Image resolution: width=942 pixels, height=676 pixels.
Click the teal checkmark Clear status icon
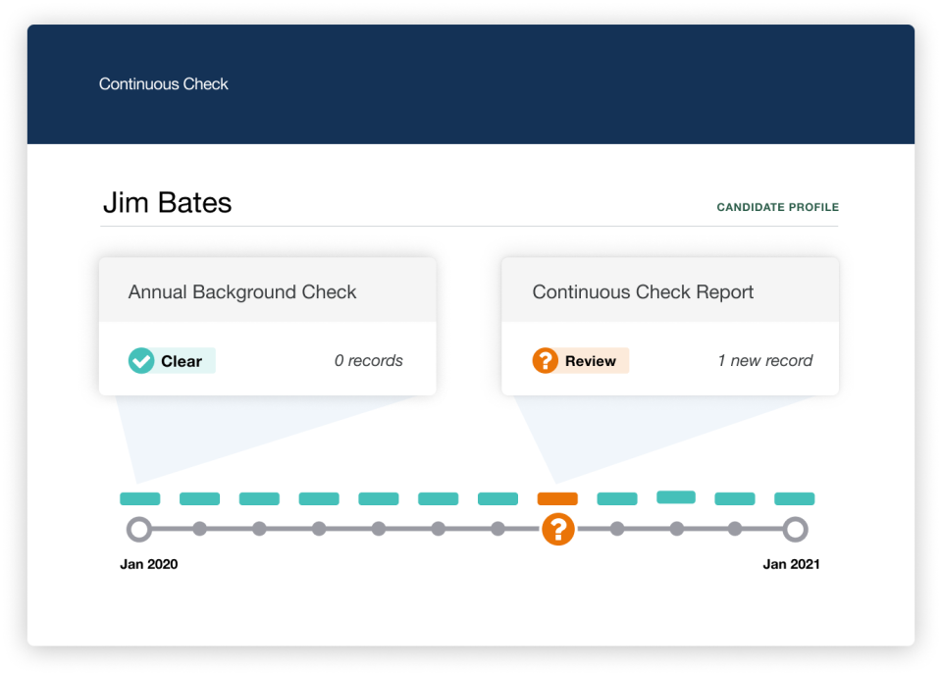(140, 361)
